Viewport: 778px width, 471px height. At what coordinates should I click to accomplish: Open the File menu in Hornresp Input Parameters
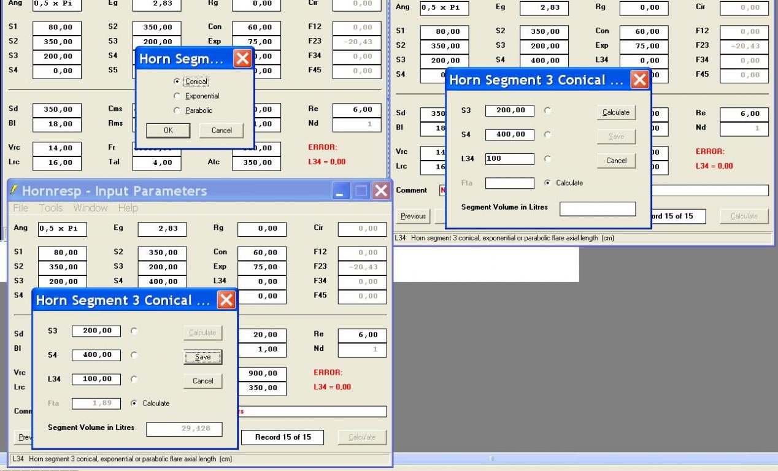coord(21,208)
